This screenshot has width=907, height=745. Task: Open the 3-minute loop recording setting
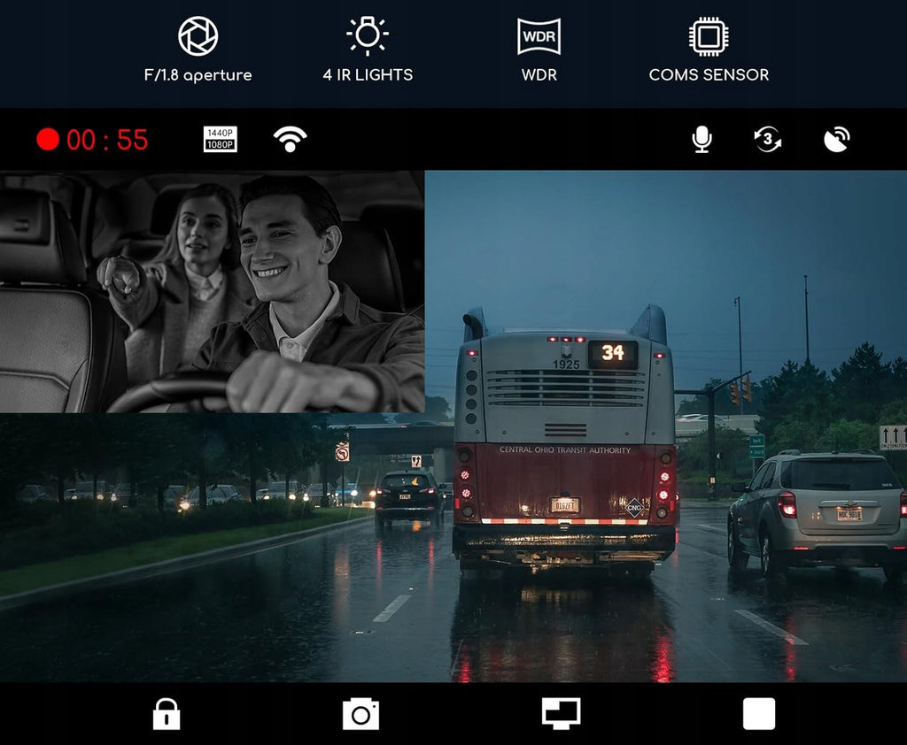pos(768,139)
